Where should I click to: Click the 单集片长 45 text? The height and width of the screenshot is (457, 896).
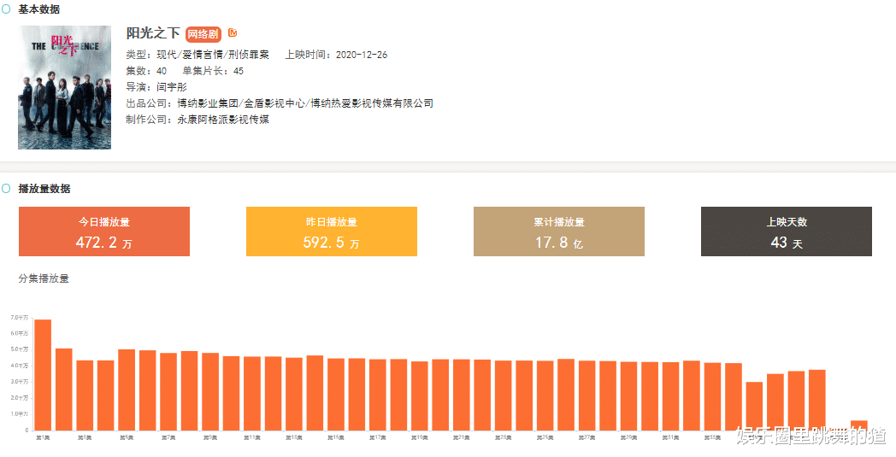[x=213, y=71]
